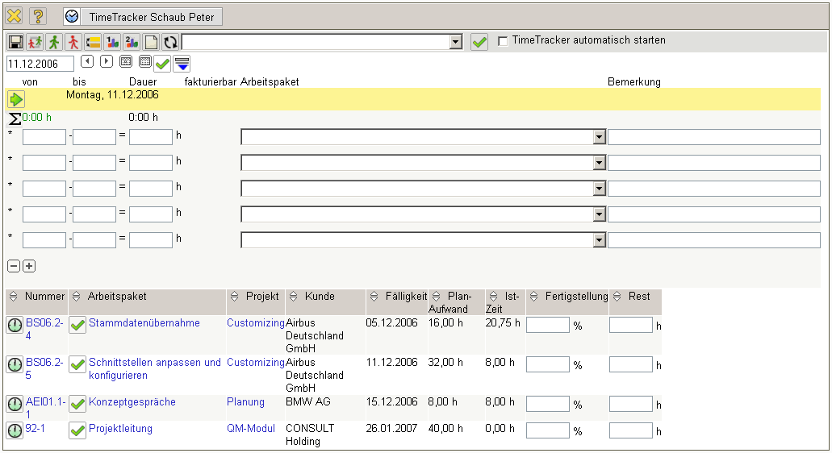832x453 pixels.
Task: Sort table by Fälligkeit column arrows
Action: pyautogui.click(x=373, y=297)
